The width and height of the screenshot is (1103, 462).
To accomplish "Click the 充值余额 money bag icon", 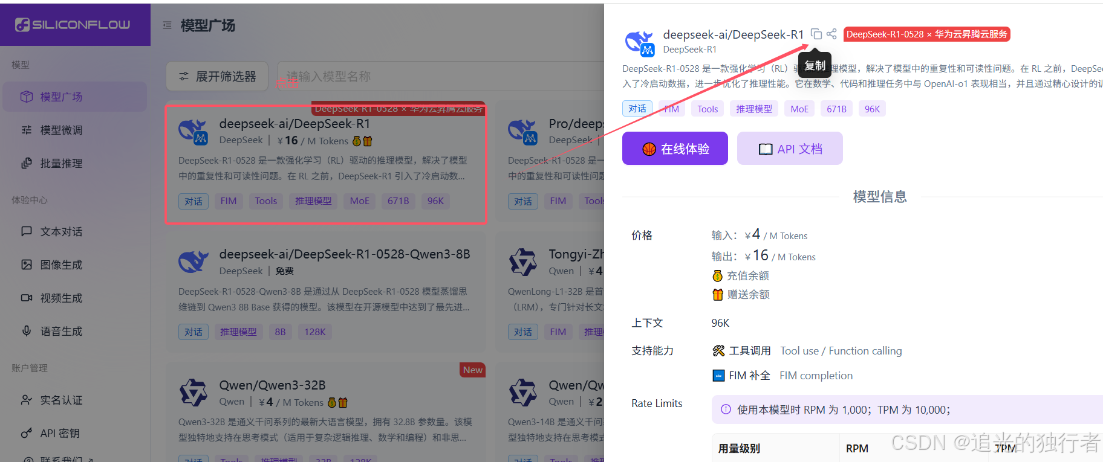I will tap(718, 275).
